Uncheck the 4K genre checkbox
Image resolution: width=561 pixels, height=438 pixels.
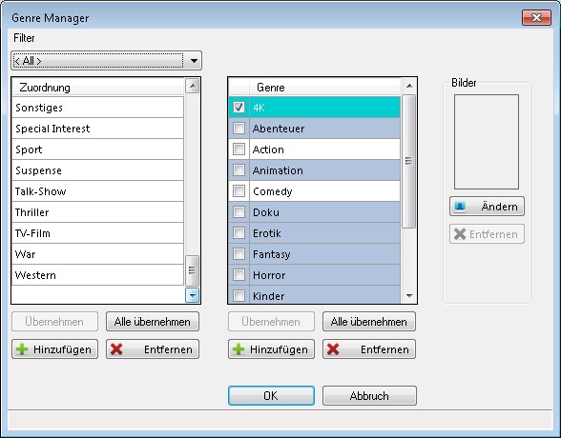click(239, 107)
